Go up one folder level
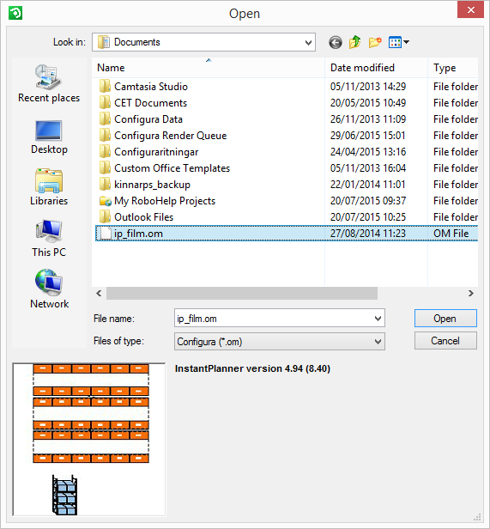The width and height of the screenshot is (490, 529). [354, 43]
